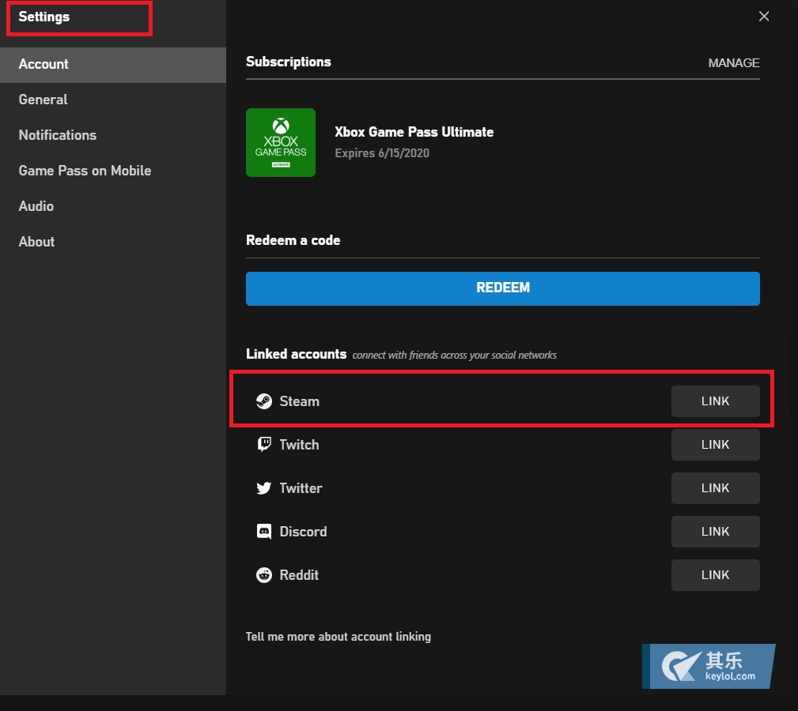Click the Reddit icon
The image size is (798, 711).
click(264, 574)
